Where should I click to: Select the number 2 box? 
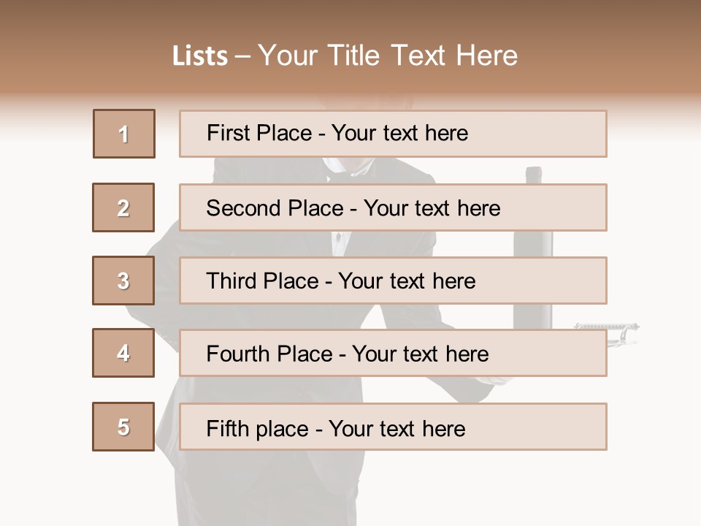point(123,207)
